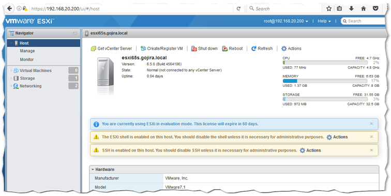
Task: Click the host server tower image
Action: coord(106,72)
